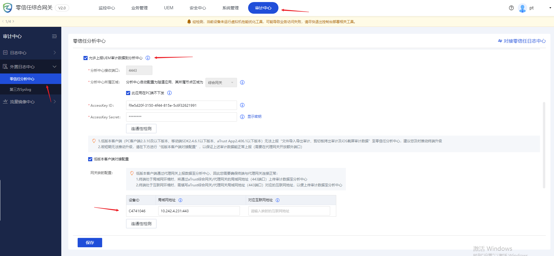Click the 对应互联网地址 input field
This screenshot has height=256, width=554.
click(289, 211)
